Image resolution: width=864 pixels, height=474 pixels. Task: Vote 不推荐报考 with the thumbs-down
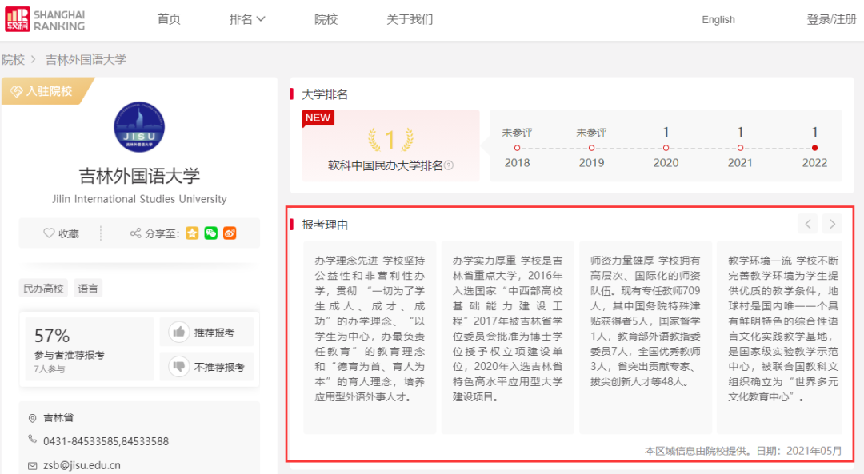pos(206,366)
